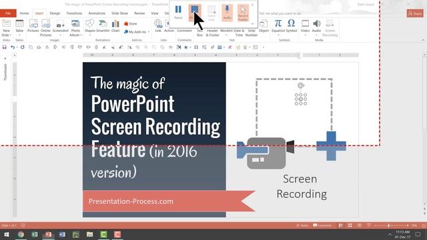Insert a Chart
Image resolution: width=427 pixels, height=240 pixels.
tap(115, 27)
